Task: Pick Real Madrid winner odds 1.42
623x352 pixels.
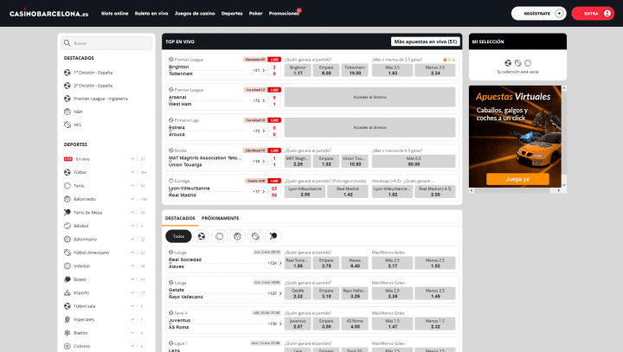Action: [x=347, y=191]
